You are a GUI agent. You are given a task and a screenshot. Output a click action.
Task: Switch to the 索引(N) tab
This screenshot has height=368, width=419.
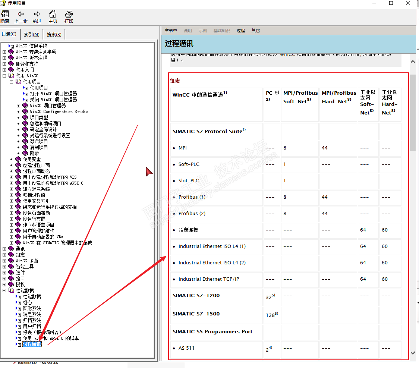tap(32, 34)
